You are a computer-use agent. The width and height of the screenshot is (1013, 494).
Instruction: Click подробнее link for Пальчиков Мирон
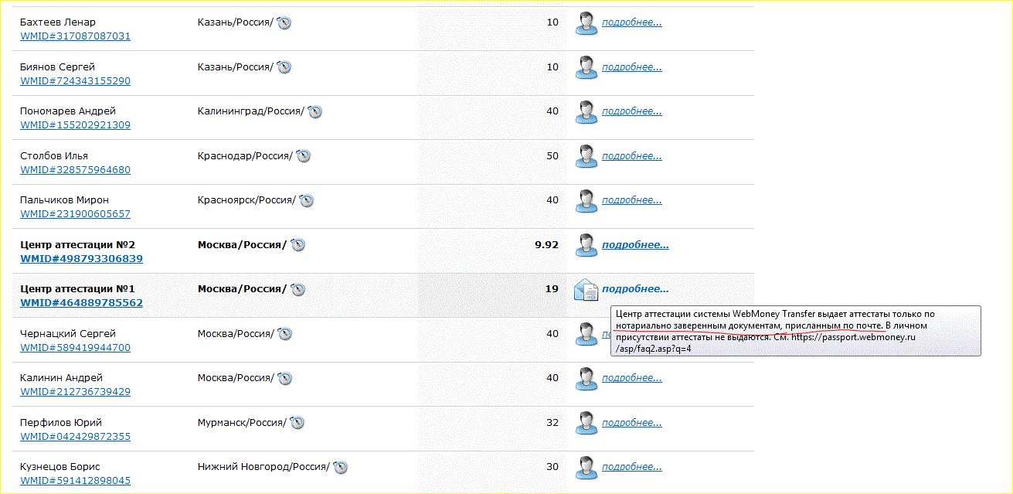pos(632,200)
